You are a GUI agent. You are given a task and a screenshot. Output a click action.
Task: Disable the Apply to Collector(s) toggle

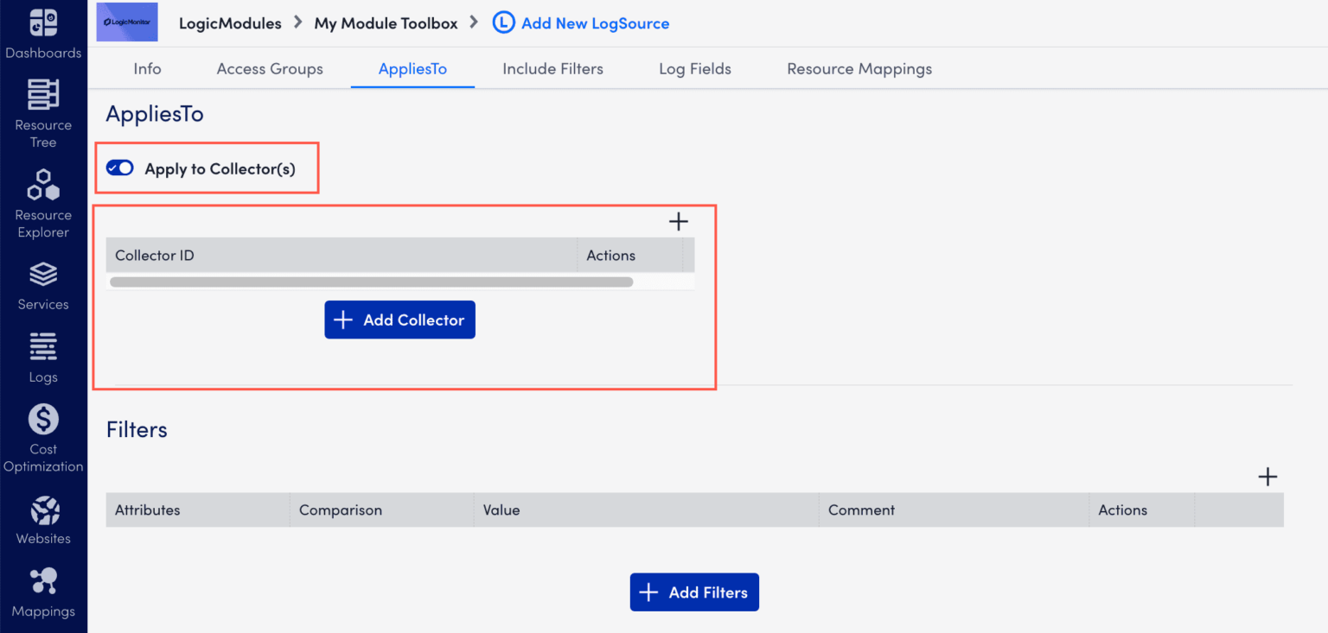click(119, 168)
